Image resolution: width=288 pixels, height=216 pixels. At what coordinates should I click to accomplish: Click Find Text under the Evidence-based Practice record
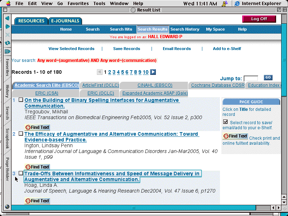(x=37, y=167)
